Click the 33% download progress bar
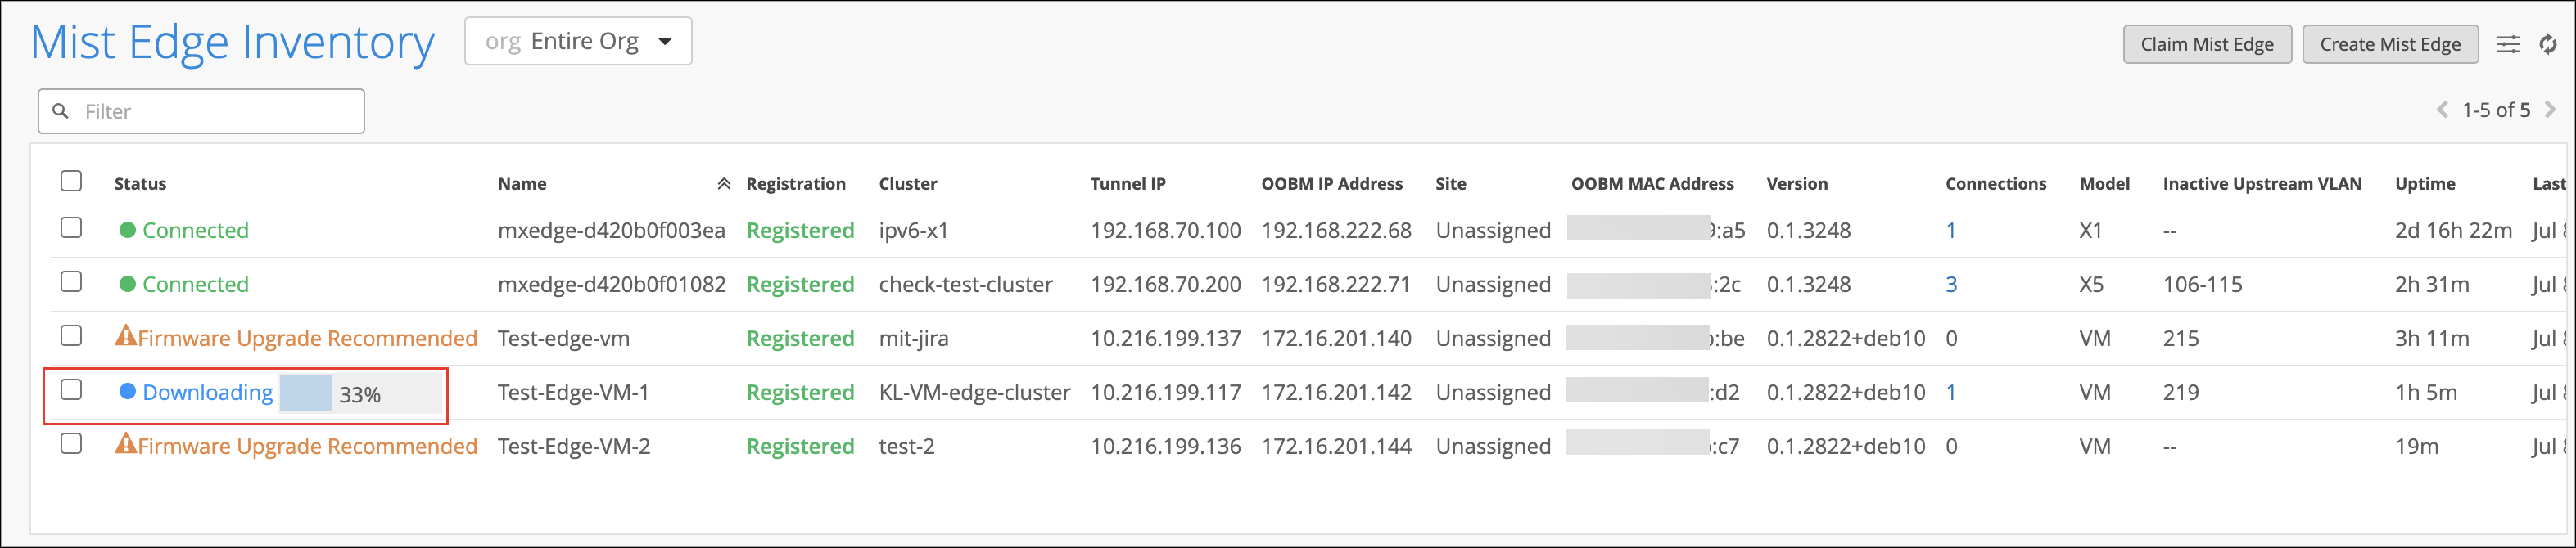The image size is (2576, 548). pos(360,393)
